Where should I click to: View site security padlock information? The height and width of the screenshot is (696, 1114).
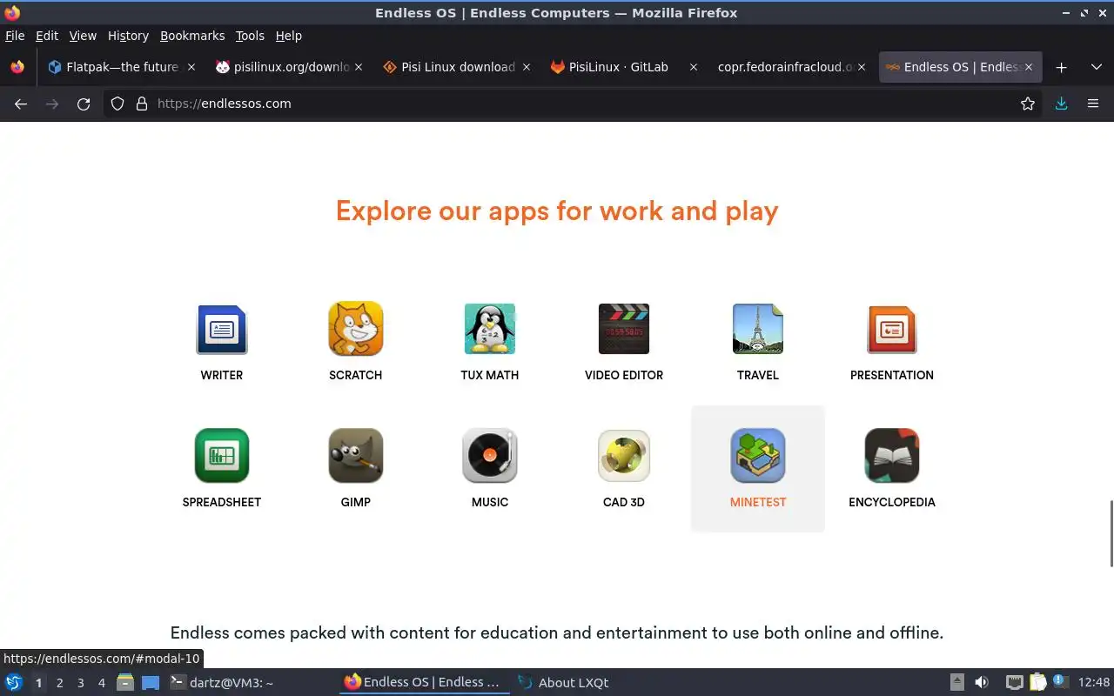(x=142, y=104)
